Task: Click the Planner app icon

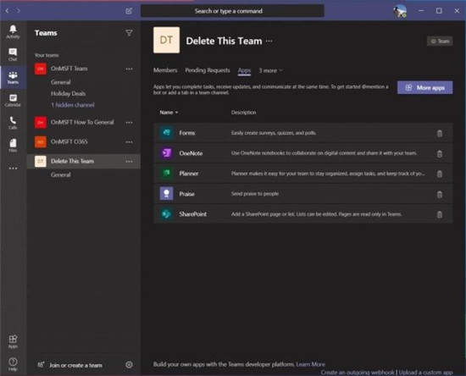Action: 166,173
